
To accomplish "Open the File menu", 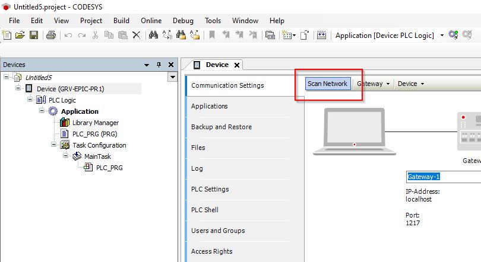I will [14, 21].
